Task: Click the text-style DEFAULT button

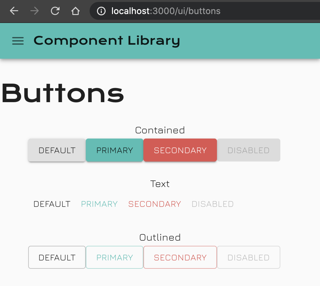Action: click(52, 204)
